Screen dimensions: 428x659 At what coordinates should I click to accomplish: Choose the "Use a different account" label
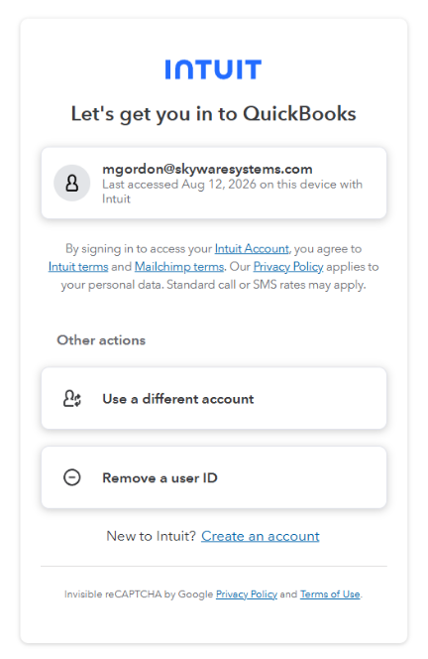click(178, 398)
